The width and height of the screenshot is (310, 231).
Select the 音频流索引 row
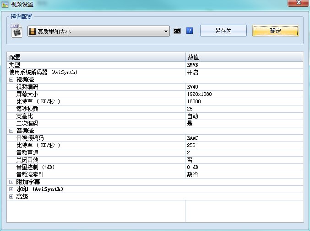coord(155,174)
